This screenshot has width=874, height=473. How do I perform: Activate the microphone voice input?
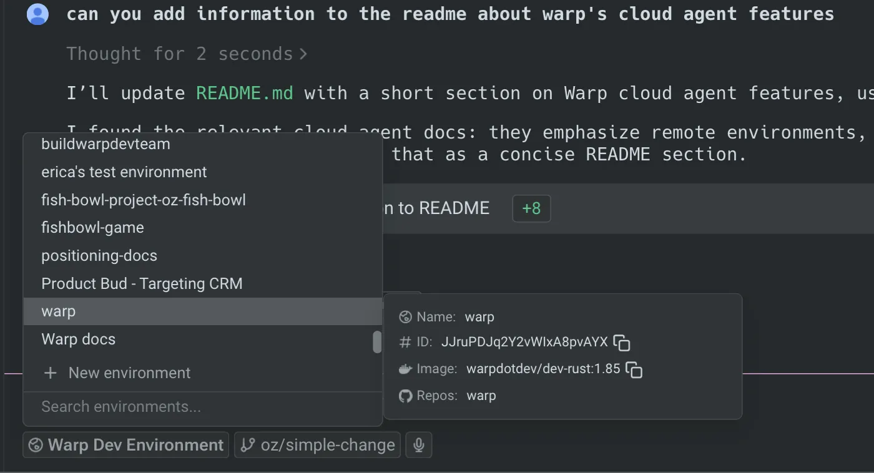click(419, 445)
